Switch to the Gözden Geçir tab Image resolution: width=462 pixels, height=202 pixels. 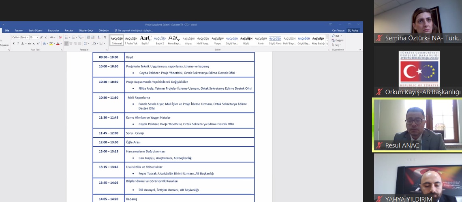pyautogui.click(x=86, y=30)
